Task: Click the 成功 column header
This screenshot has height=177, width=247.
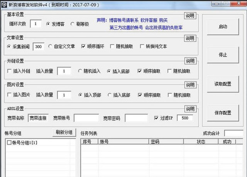Action: coord(227,142)
